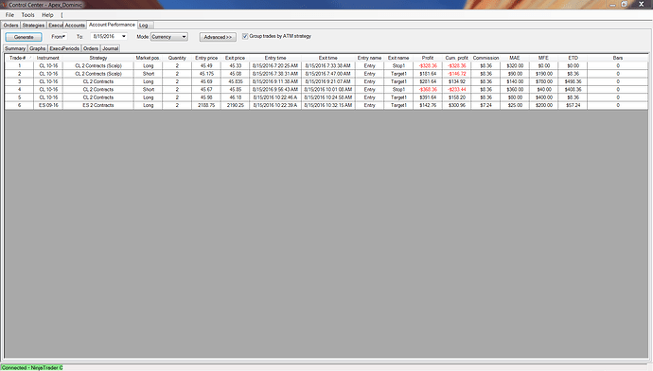This screenshot has width=653, height=371.
Task: Sort by the Trade-# column header
Action: pos(19,58)
